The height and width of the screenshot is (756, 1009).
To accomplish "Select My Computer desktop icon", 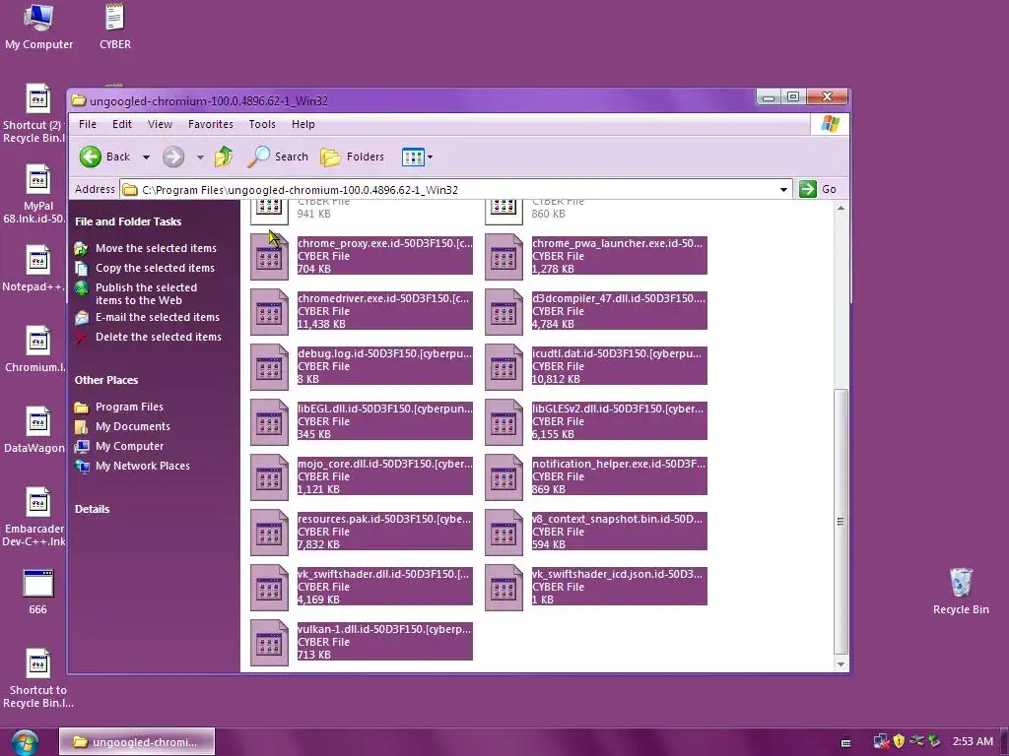I will pos(38,27).
